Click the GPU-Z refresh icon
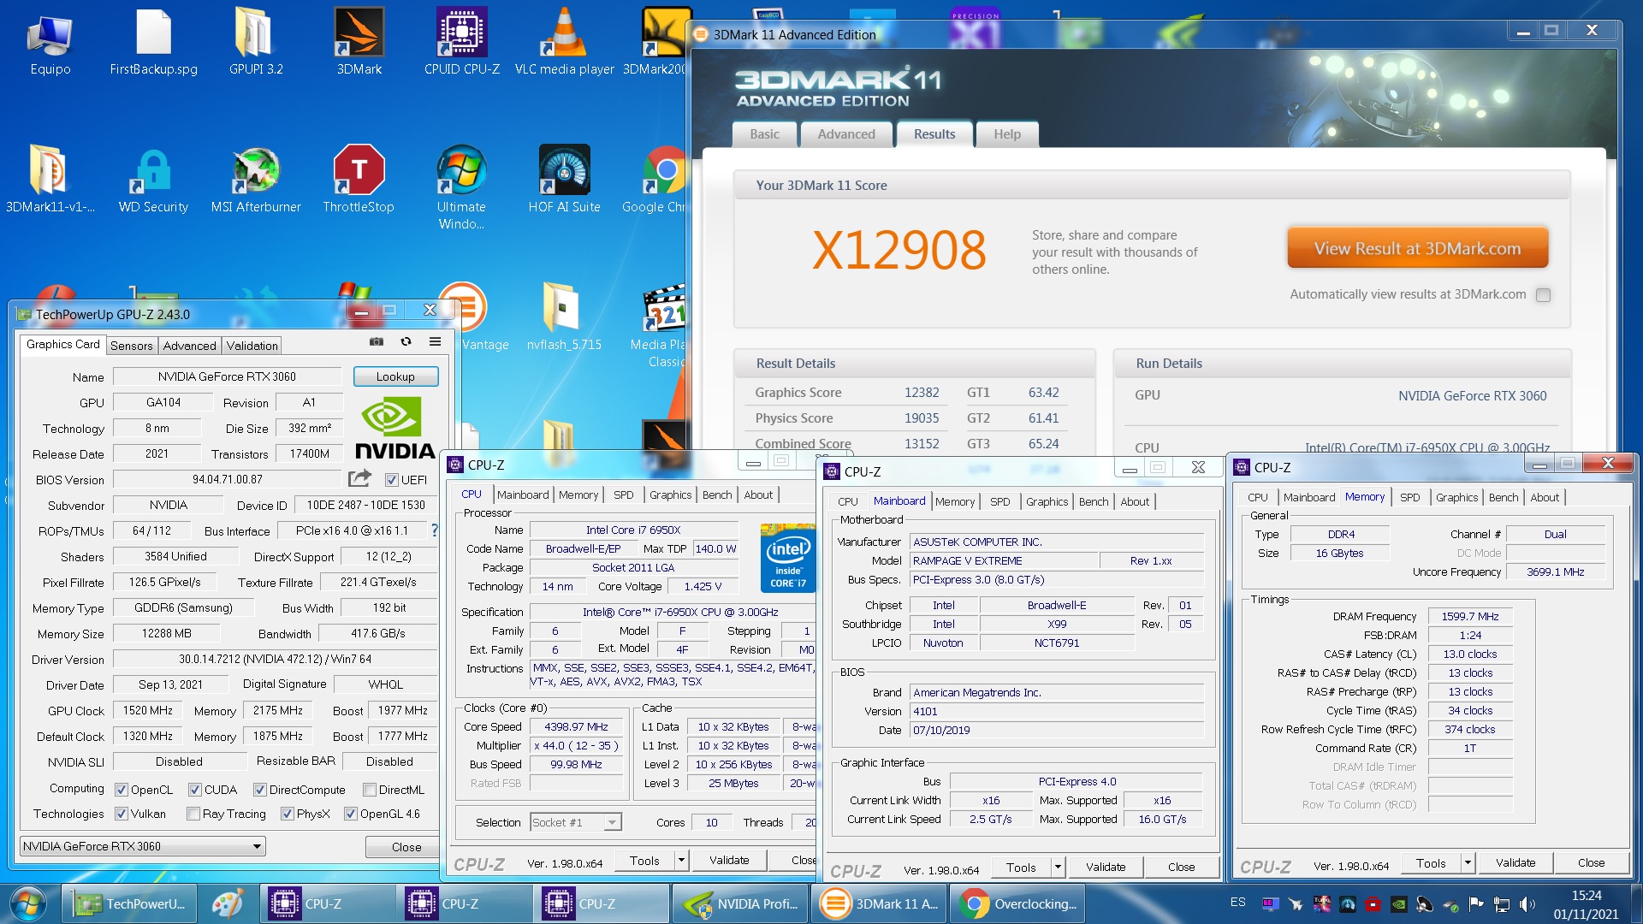The height and width of the screenshot is (924, 1643). 406,341
